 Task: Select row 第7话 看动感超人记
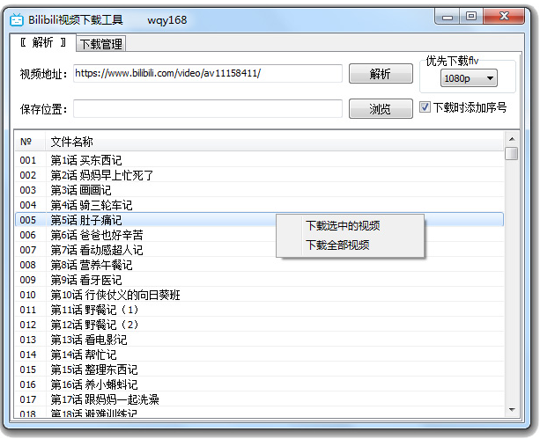pyautogui.click(x=259, y=250)
